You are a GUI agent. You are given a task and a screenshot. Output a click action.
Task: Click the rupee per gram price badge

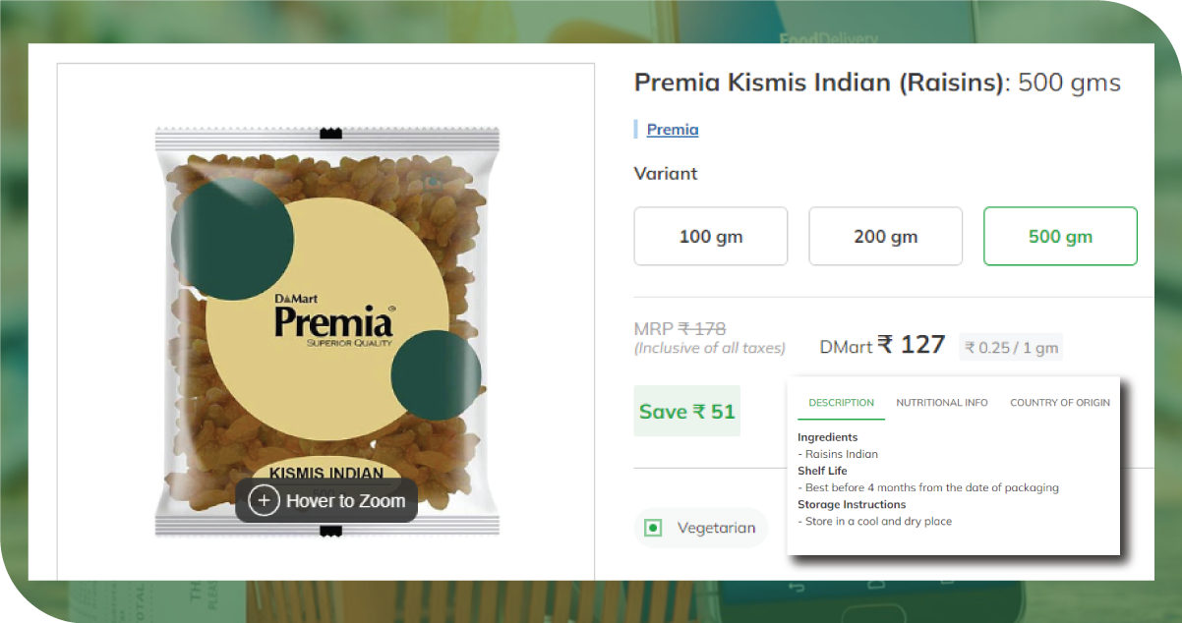pyautogui.click(x=1011, y=347)
